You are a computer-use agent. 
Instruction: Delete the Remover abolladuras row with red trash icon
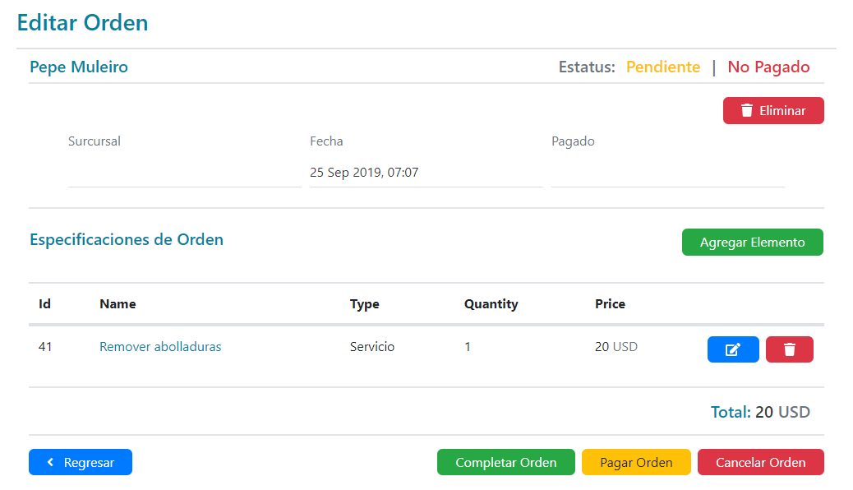tap(789, 349)
